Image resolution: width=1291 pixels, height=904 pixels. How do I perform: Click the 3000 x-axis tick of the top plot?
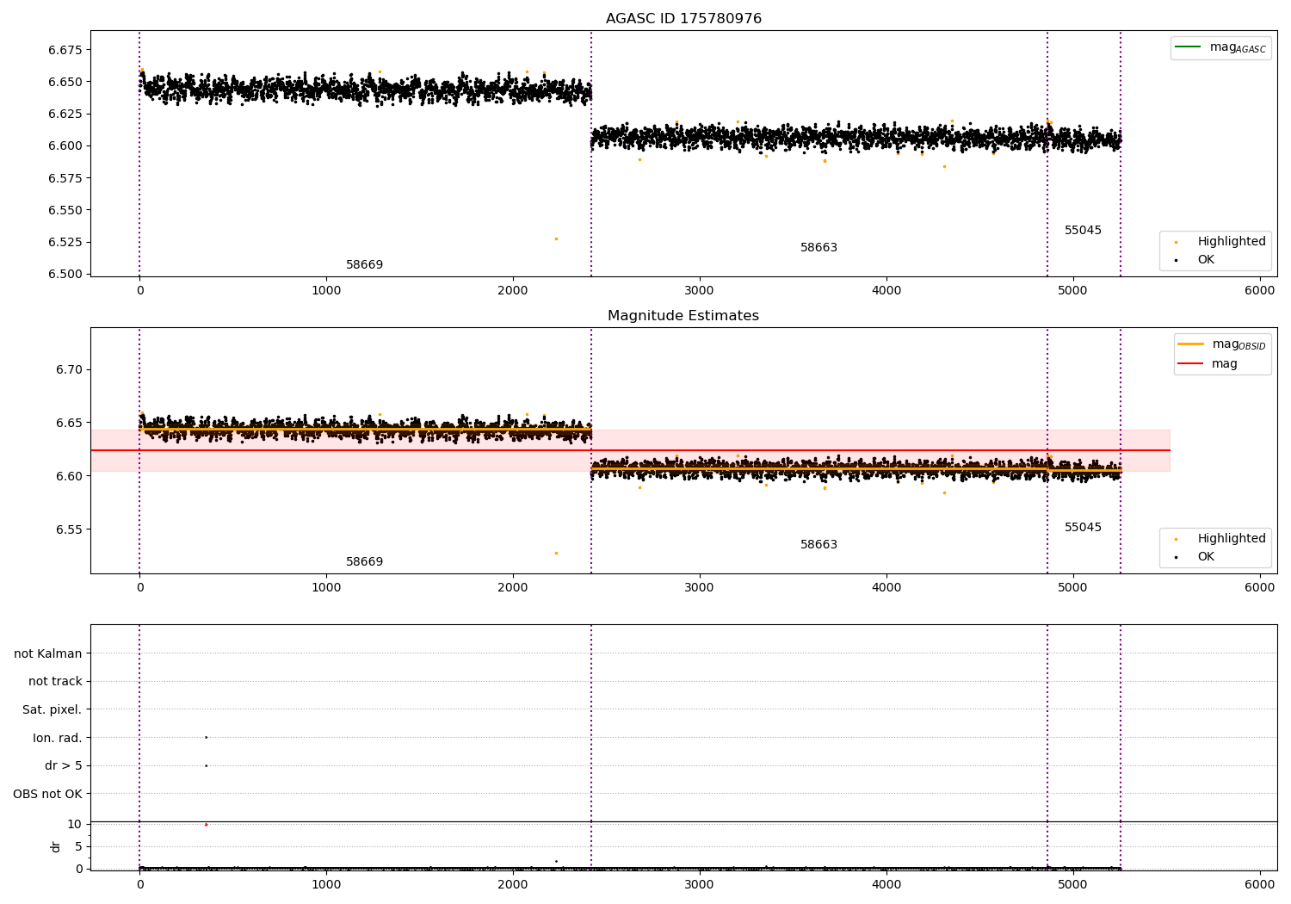(x=700, y=291)
